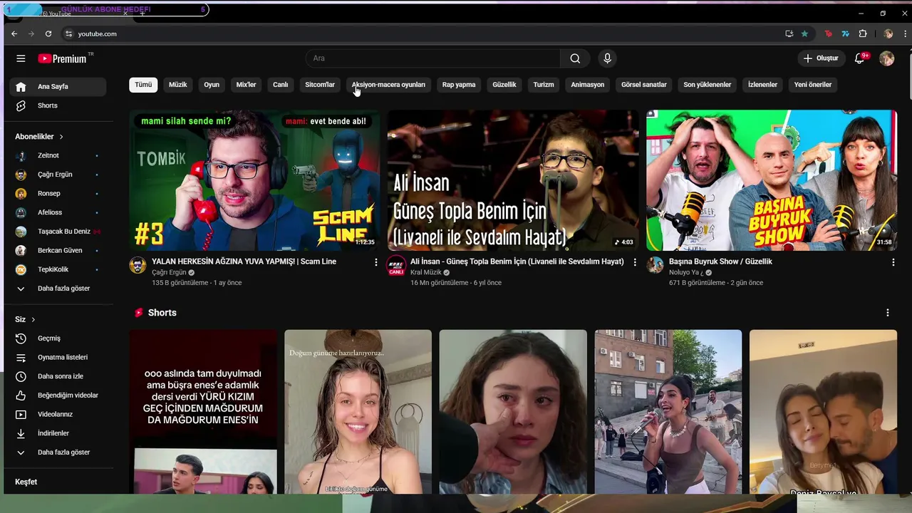Select the Tümü filter chip
The image size is (912, 513).
click(x=143, y=85)
